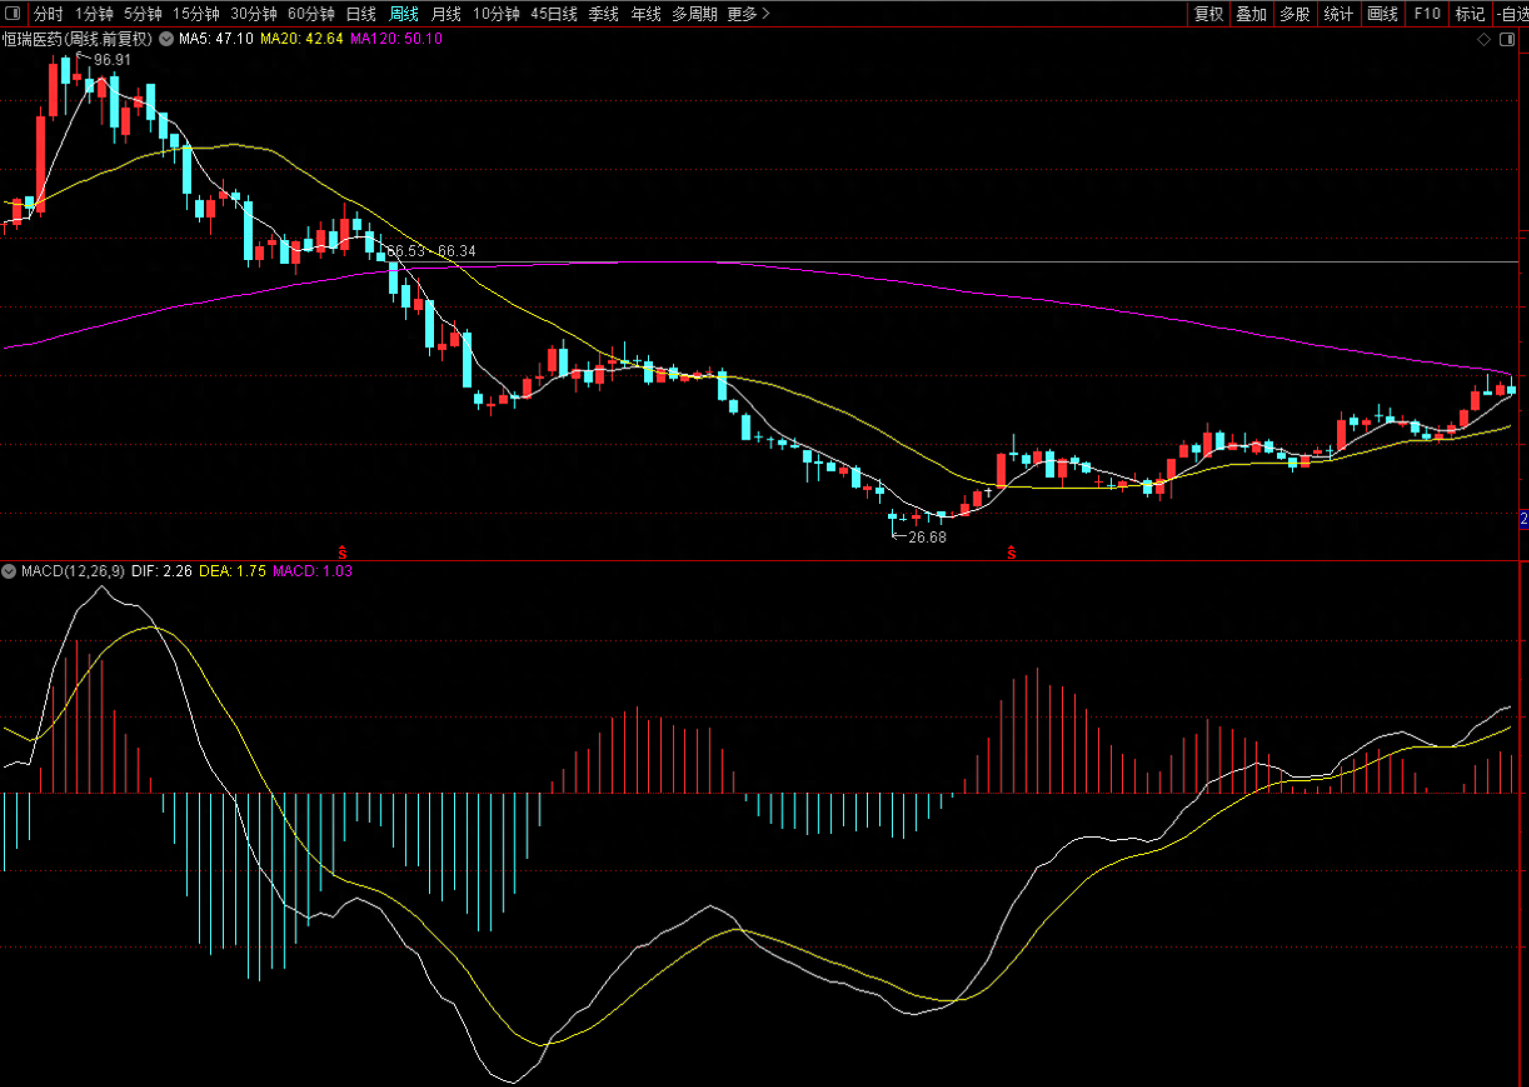Click the 26.68 low price label

point(927,537)
